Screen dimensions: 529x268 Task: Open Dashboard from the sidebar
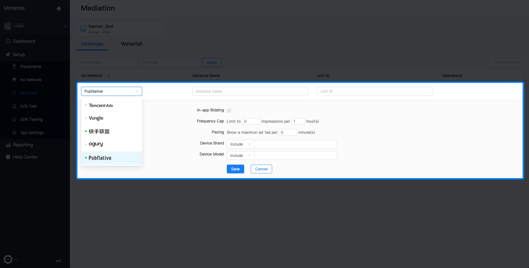(24, 41)
